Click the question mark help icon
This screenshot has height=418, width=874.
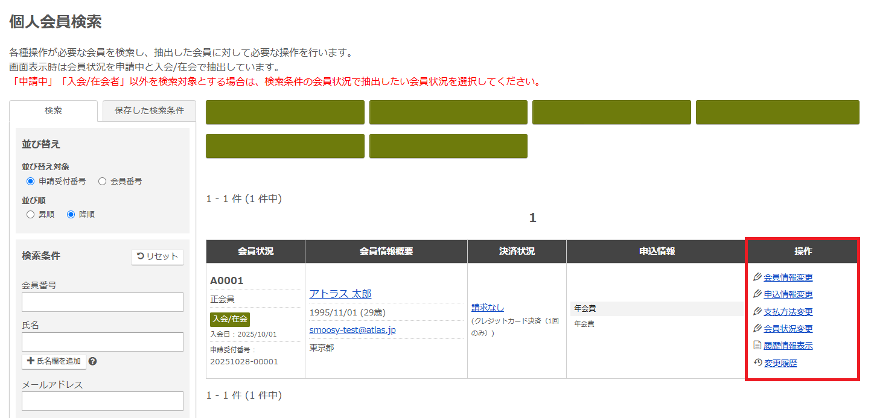point(93,362)
